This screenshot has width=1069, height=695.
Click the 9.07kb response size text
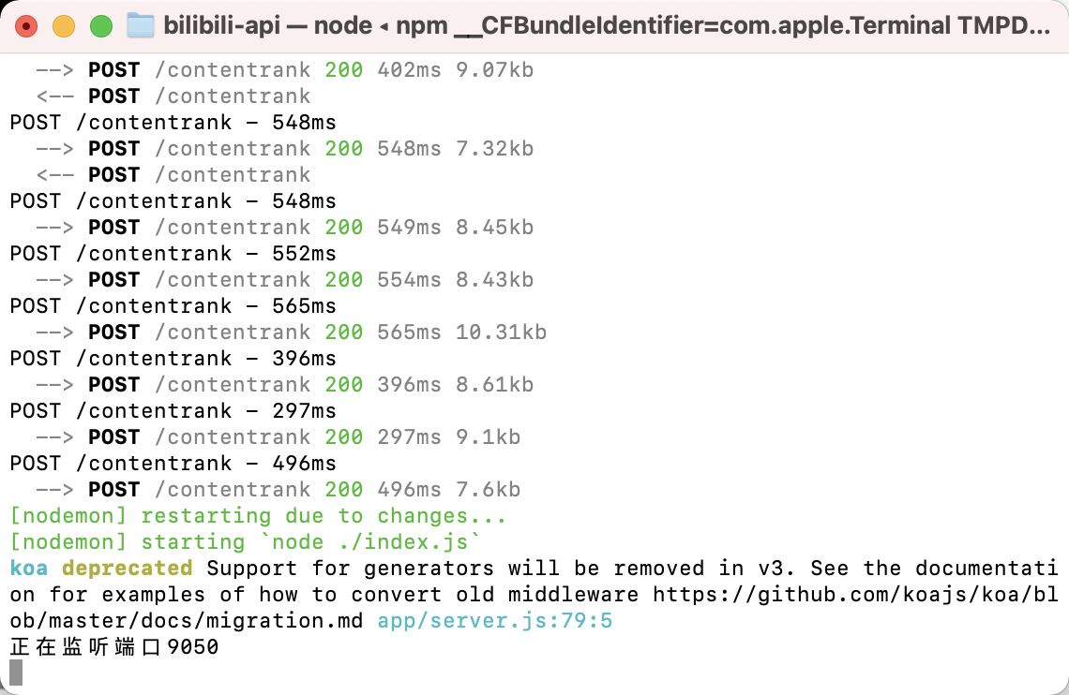click(494, 69)
